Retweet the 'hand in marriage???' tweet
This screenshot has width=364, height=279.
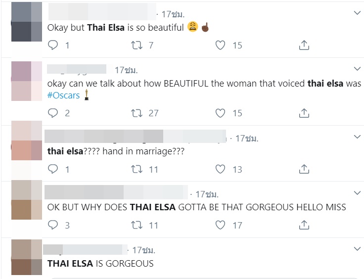136,169
